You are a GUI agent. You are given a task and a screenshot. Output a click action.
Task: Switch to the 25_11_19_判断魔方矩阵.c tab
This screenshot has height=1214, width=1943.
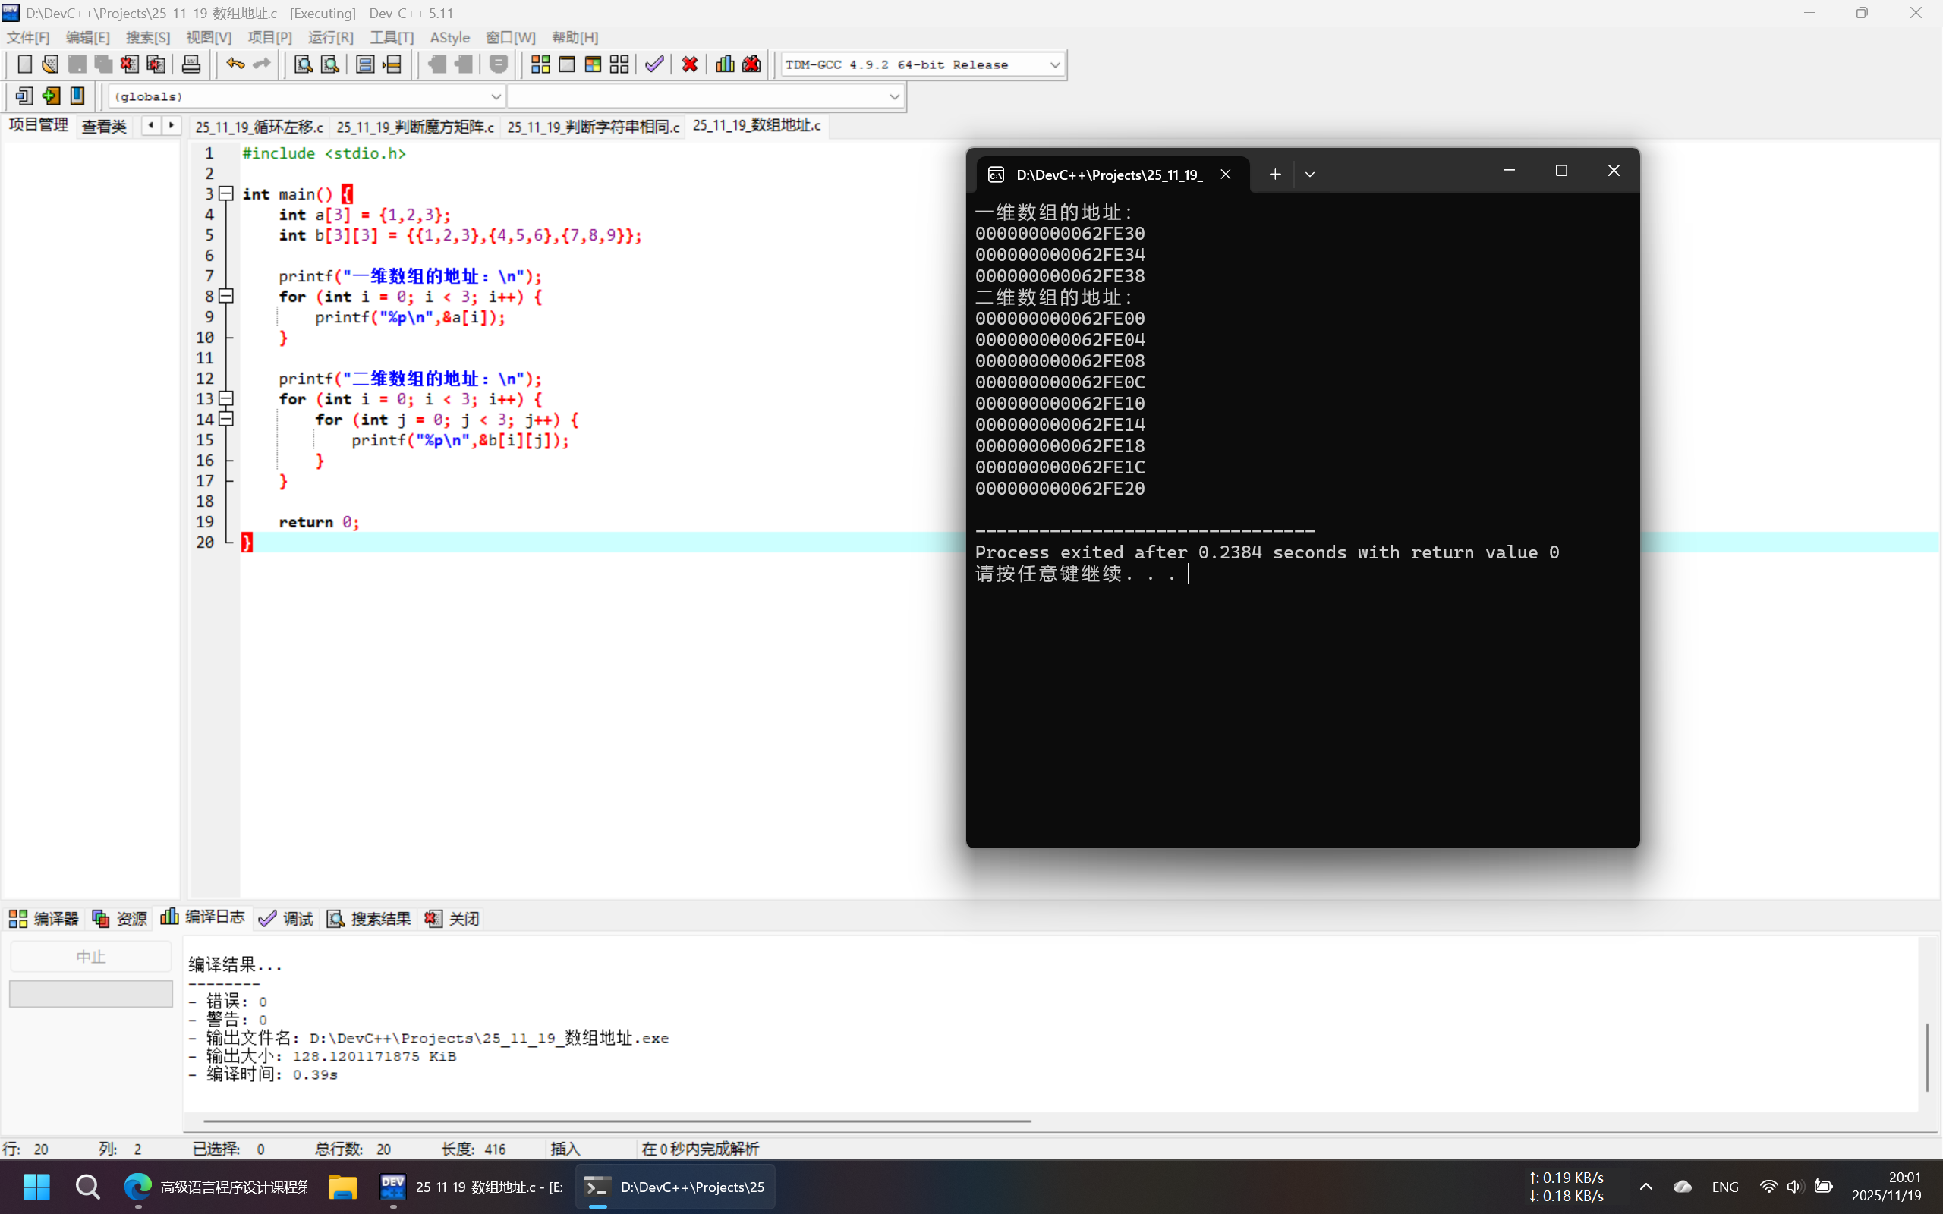pos(414,127)
